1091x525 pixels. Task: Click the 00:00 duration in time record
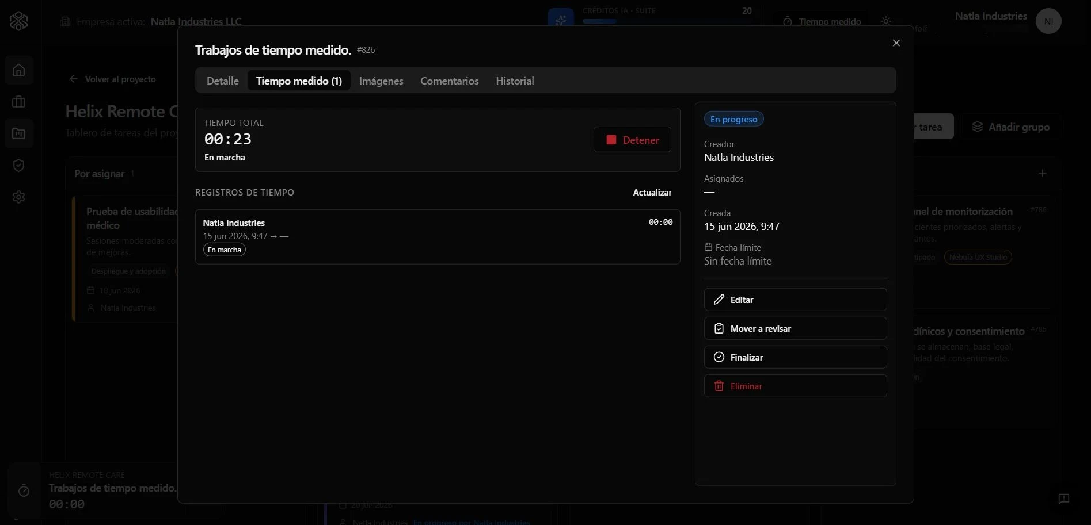tap(660, 222)
